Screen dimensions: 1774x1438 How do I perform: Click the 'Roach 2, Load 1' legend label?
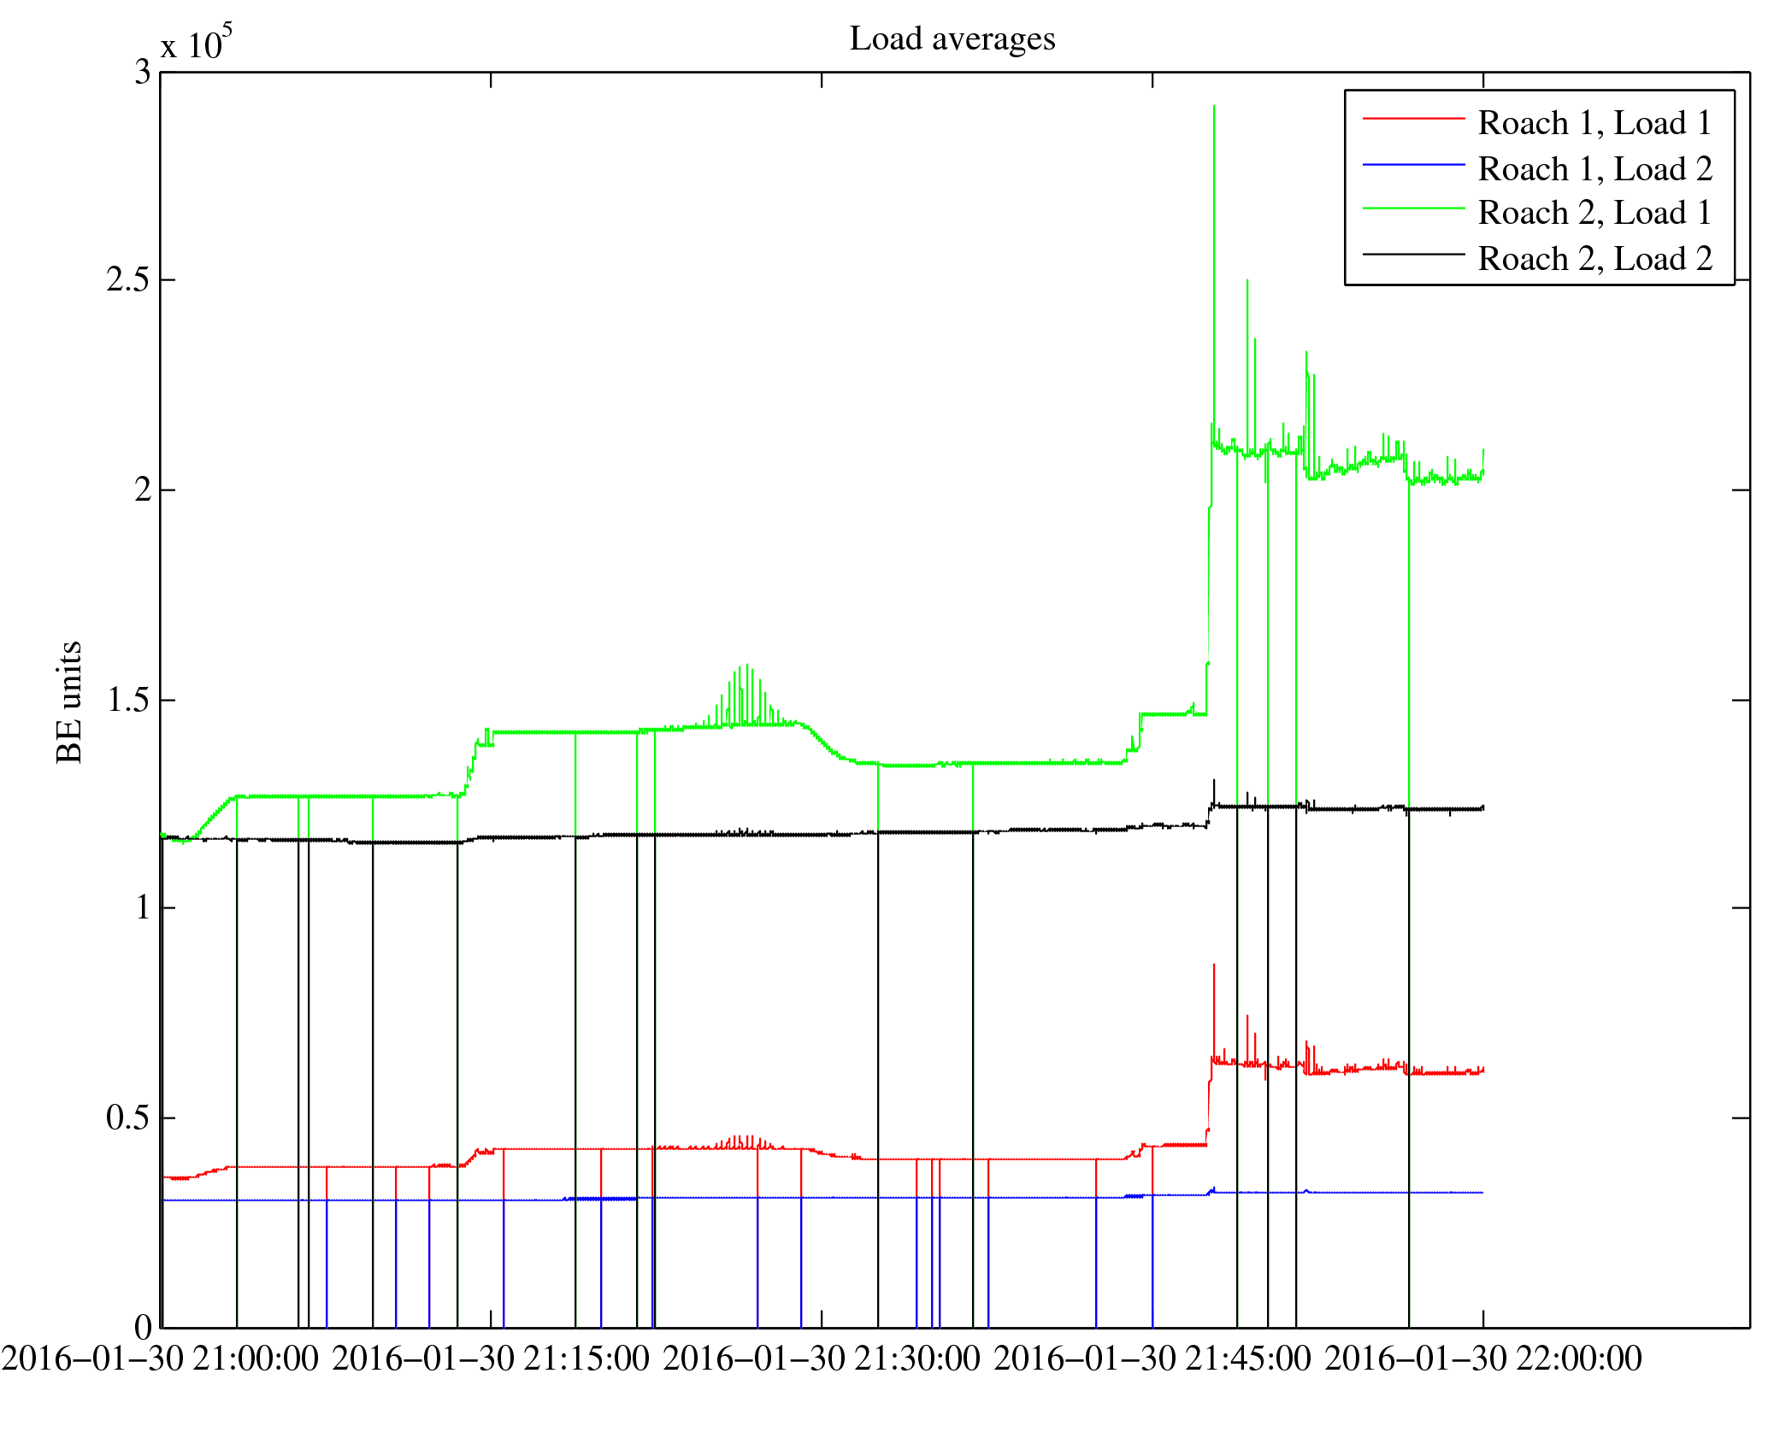1594,213
